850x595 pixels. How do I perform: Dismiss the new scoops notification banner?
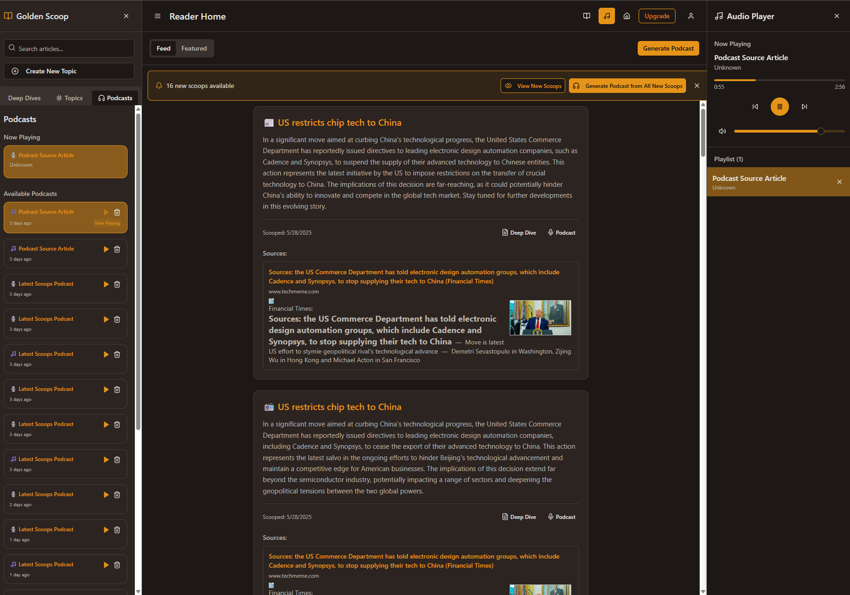[697, 86]
